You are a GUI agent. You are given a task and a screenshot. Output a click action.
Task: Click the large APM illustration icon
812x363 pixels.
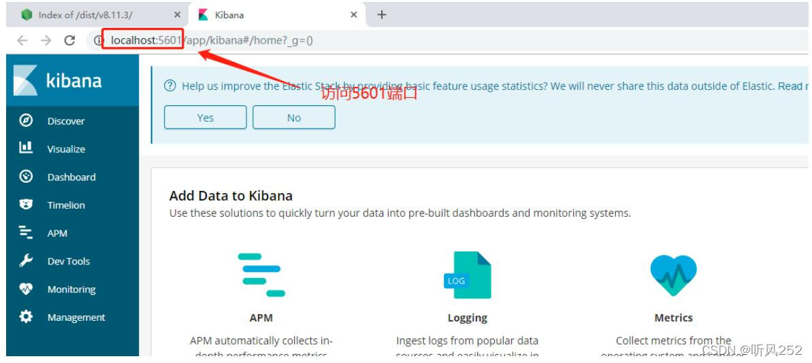(261, 275)
